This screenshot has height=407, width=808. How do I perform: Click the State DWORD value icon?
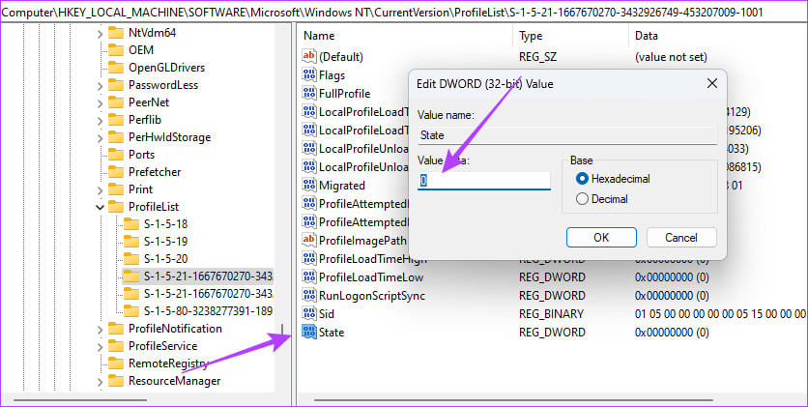[x=309, y=333]
